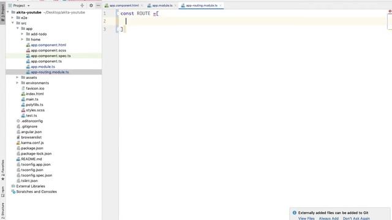Click the environments folder icon

pyautogui.click(x=23, y=83)
